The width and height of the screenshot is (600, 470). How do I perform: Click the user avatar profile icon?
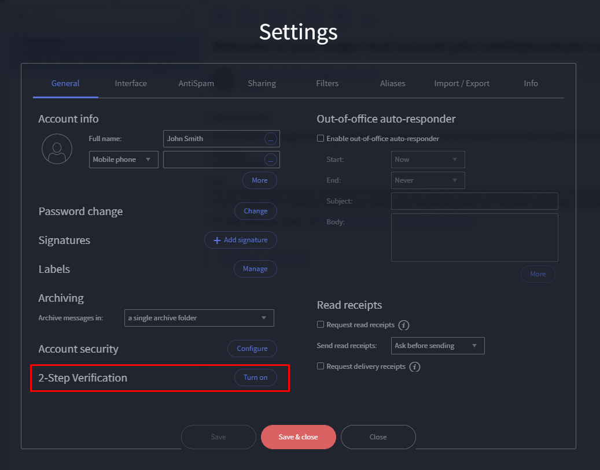pos(57,149)
